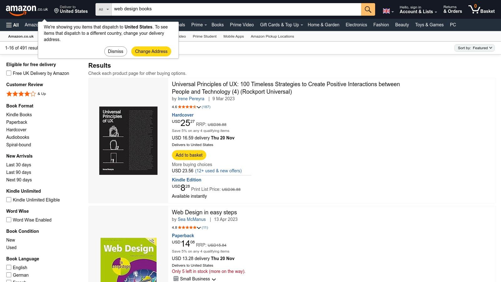The image size is (501, 282).
Task: Expand the search category selector showing All
Action: (x=103, y=9)
